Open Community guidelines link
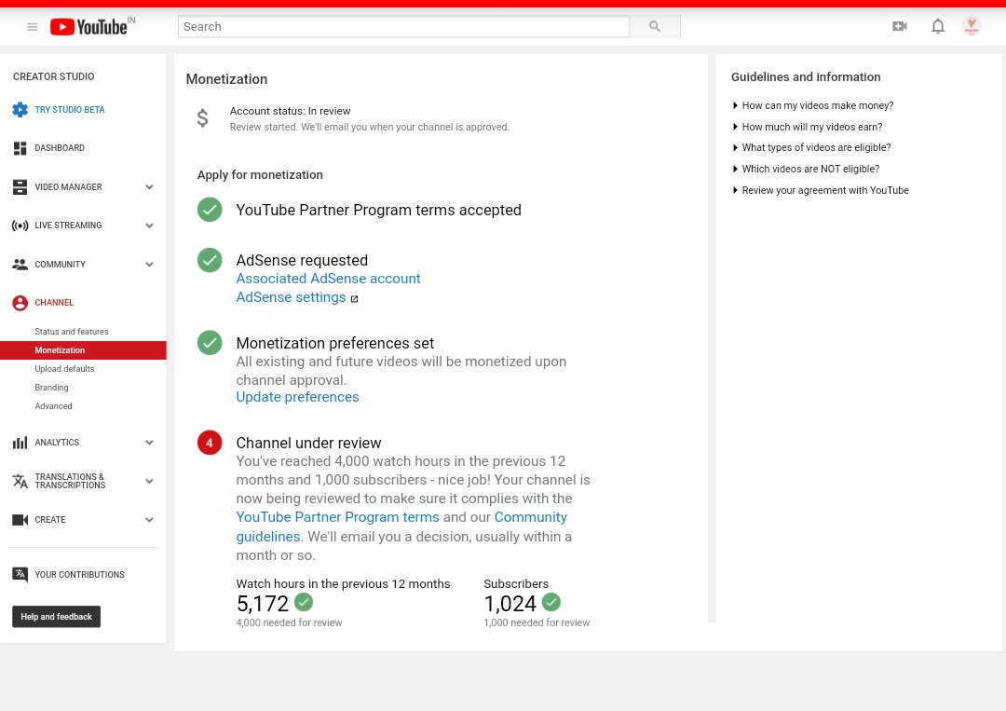The width and height of the screenshot is (1006, 711). click(531, 517)
